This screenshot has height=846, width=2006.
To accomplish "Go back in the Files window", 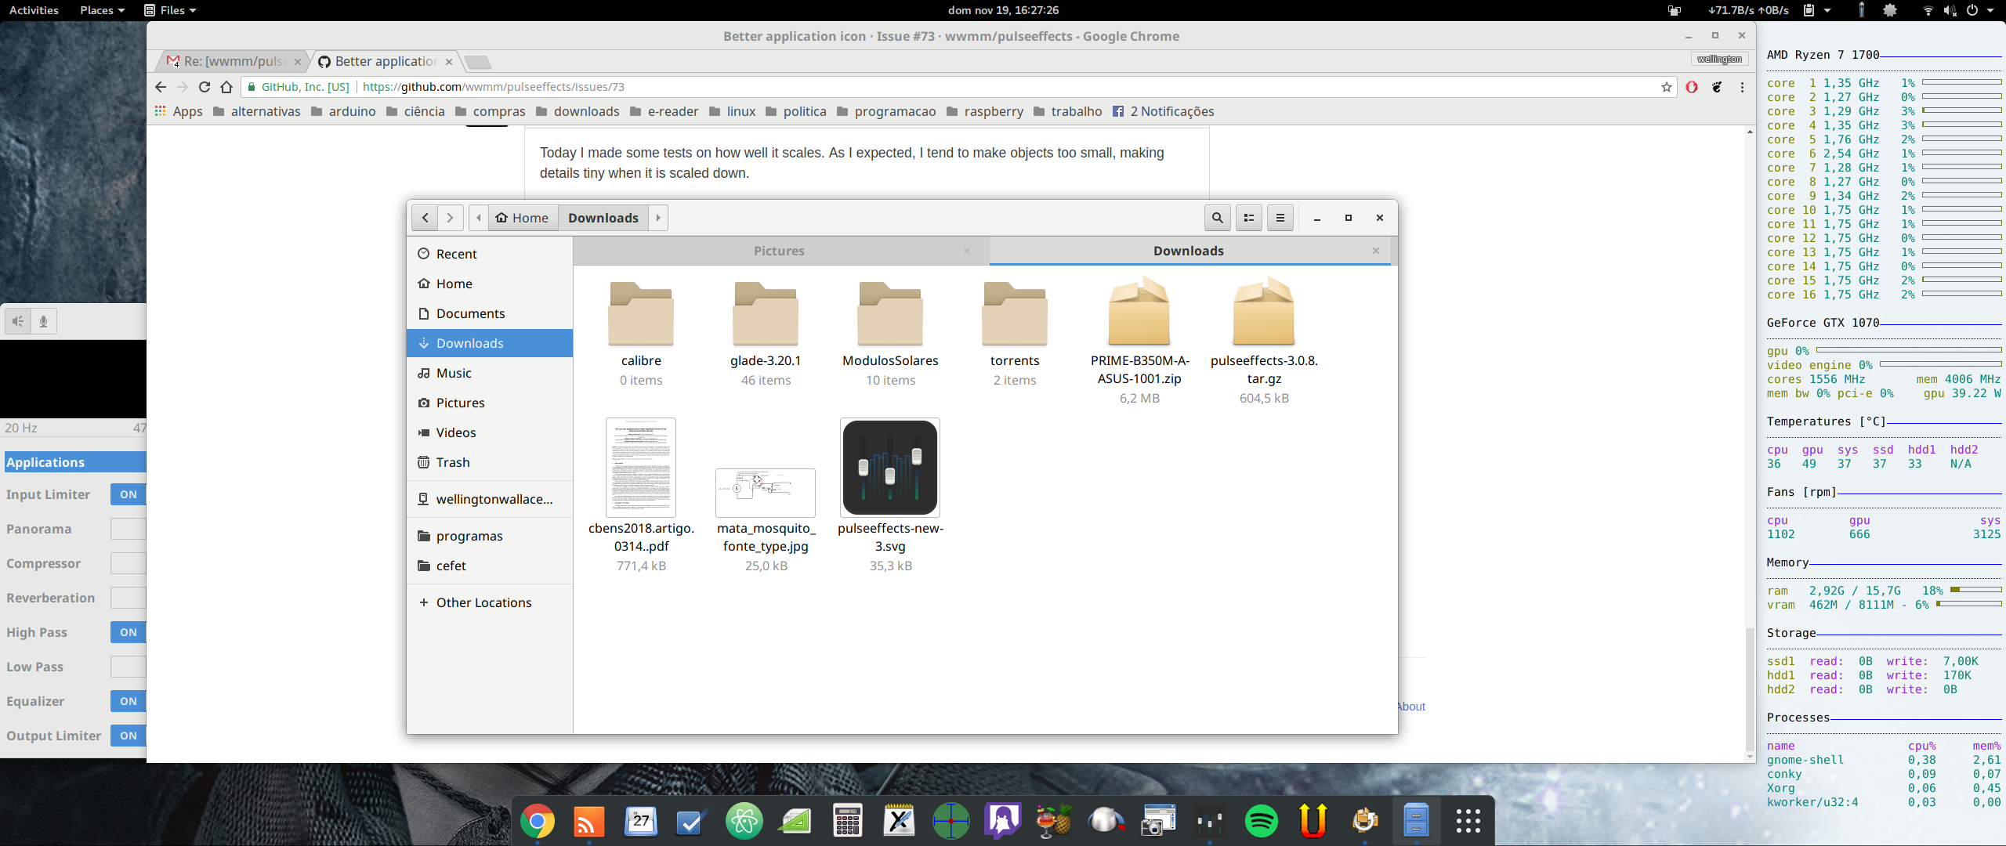I will tap(425, 218).
